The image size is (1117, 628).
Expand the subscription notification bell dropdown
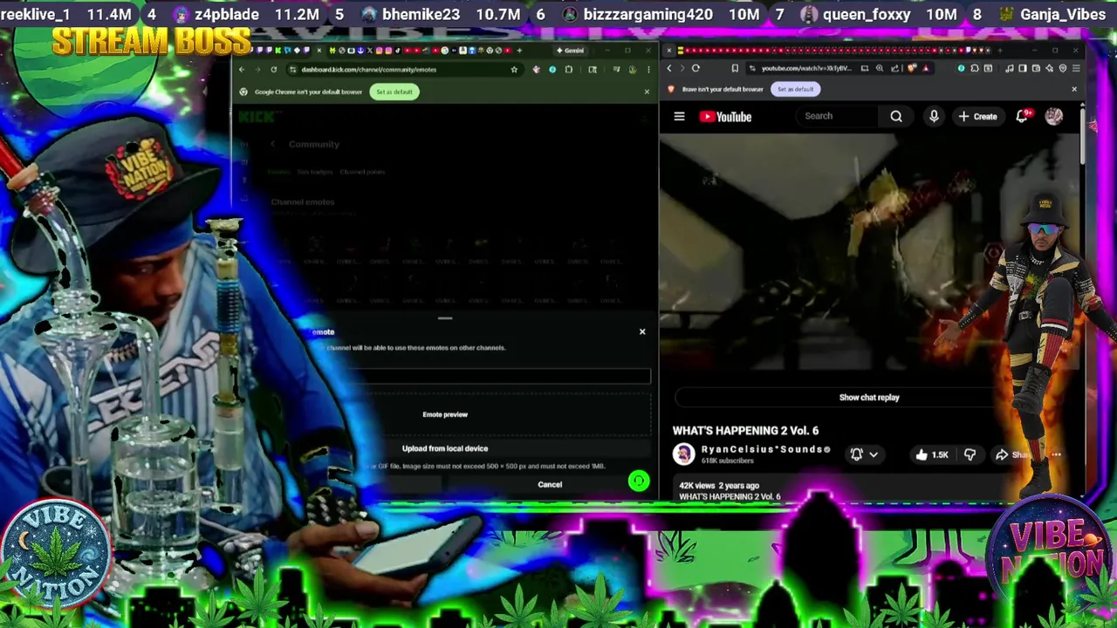tap(864, 454)
